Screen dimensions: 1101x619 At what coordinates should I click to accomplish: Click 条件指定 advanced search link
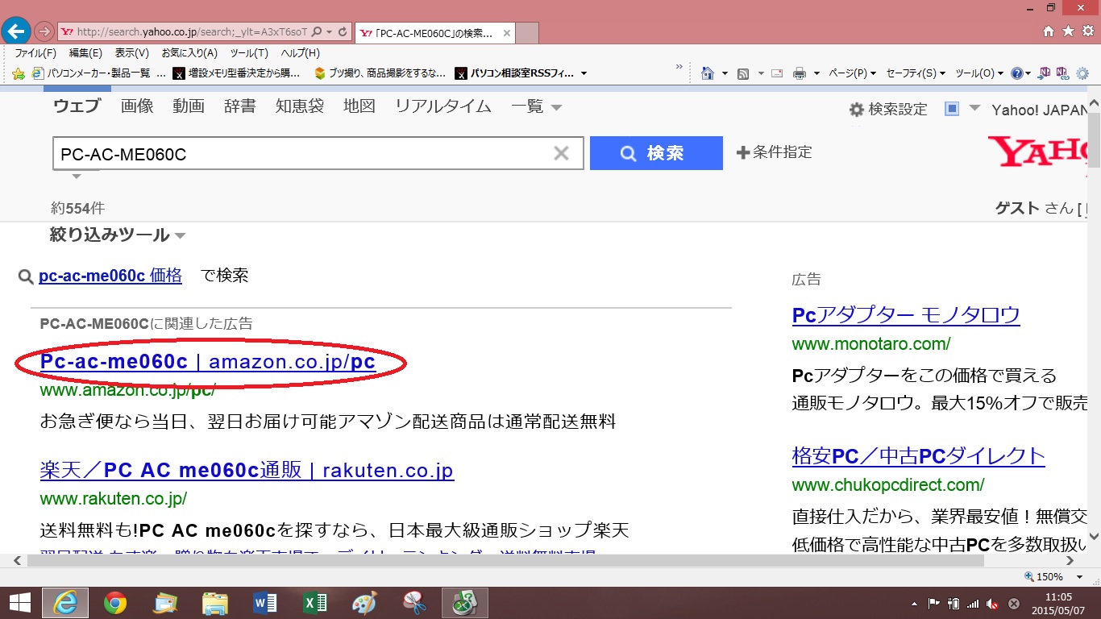click(775, 152)
